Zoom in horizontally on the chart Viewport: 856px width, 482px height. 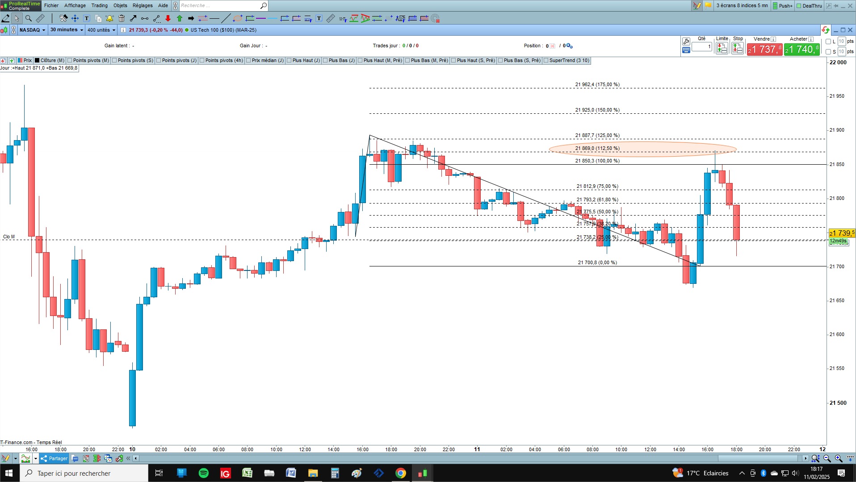click(839, 458)
